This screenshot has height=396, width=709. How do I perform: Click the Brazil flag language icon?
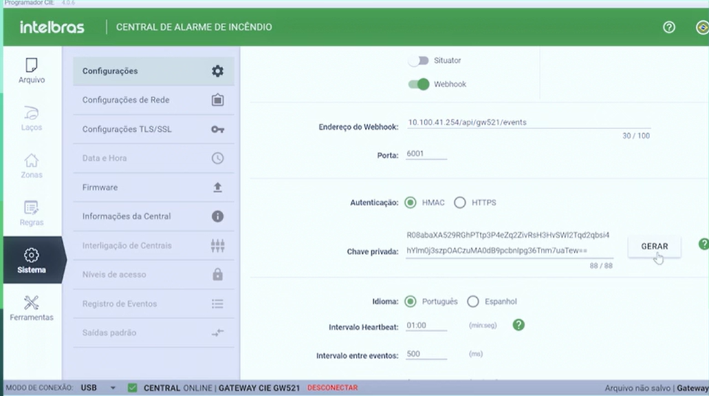point(701,27)
